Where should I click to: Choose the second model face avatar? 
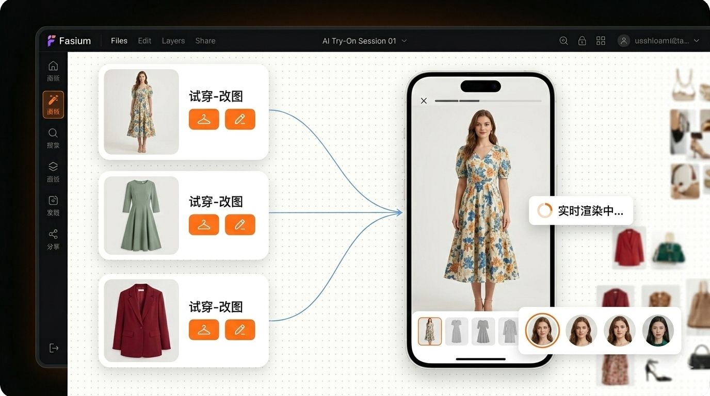tap(582, 331)
